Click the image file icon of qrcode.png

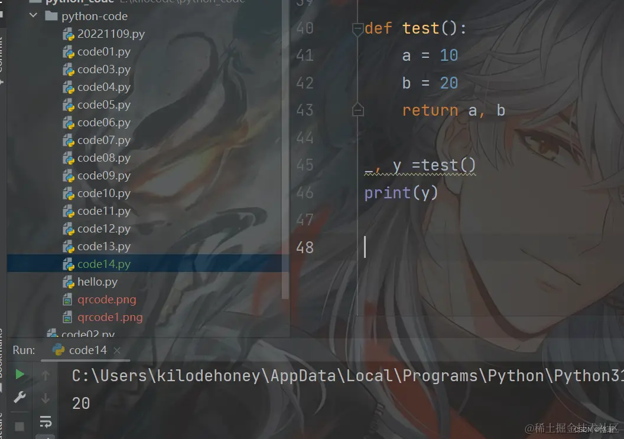(67, 300)
